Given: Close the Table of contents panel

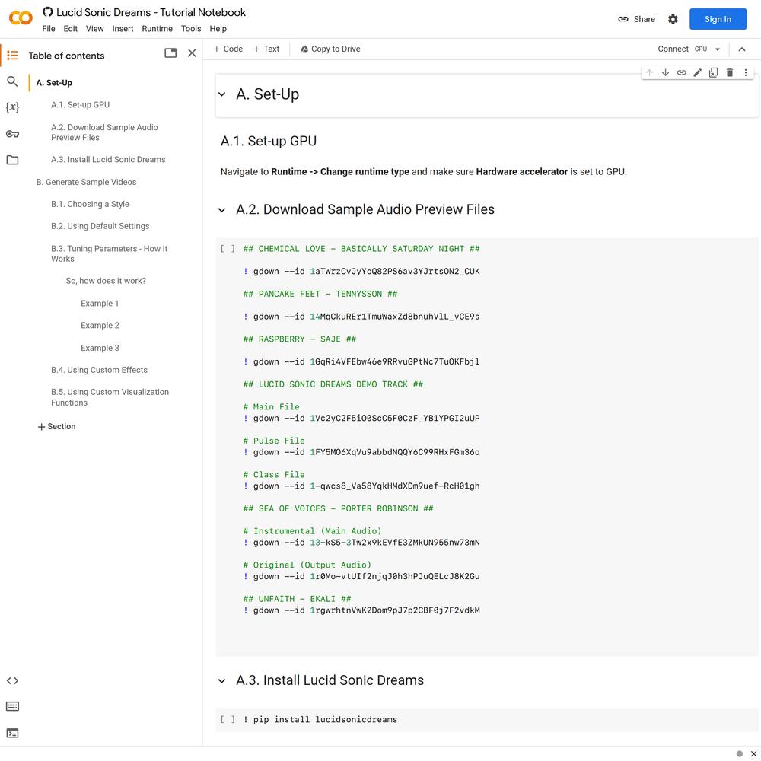Looking at the screenshot, I should coord(193,53).
